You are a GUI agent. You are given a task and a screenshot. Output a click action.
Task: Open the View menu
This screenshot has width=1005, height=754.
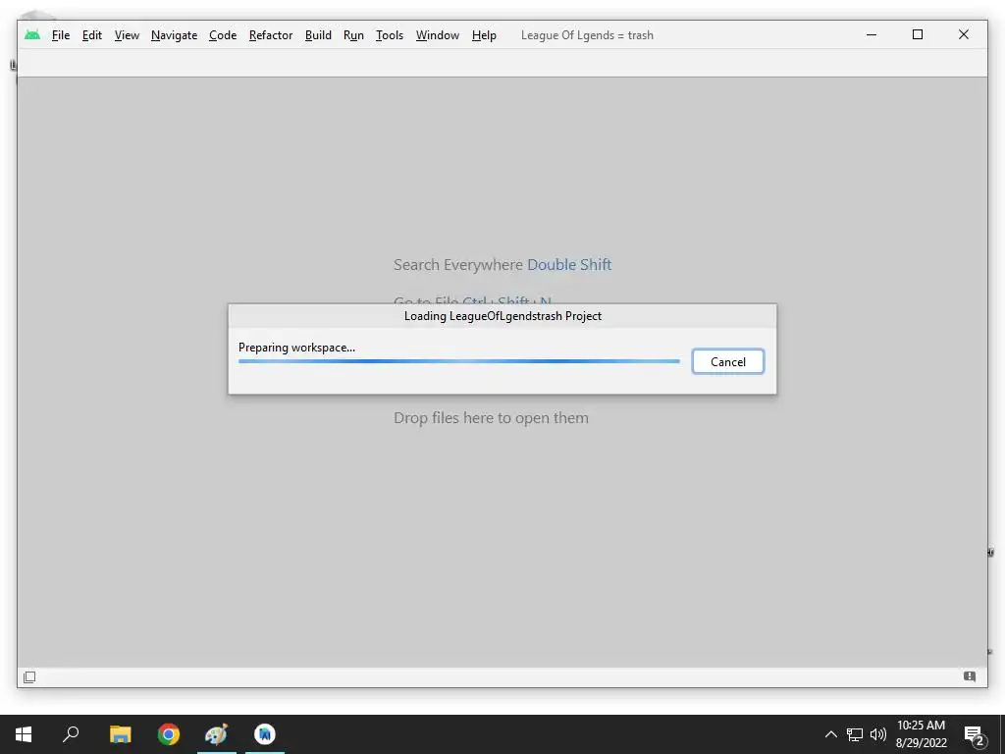pos(127,35)
